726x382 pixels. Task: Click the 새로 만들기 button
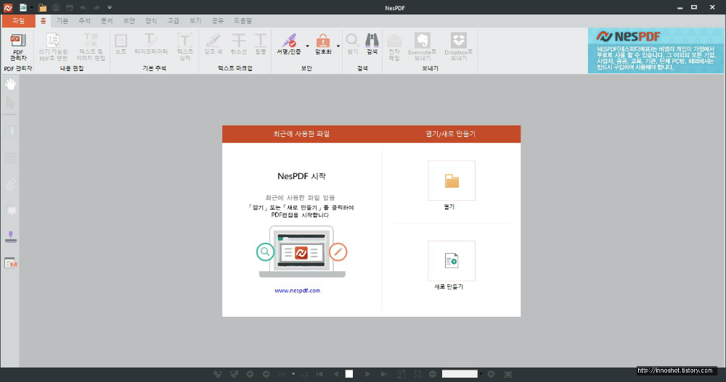point(452,260)
